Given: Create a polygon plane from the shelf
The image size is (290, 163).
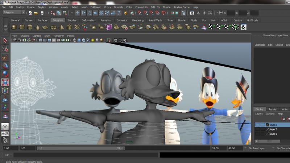Looking at the screenshot, I should 45,28.
